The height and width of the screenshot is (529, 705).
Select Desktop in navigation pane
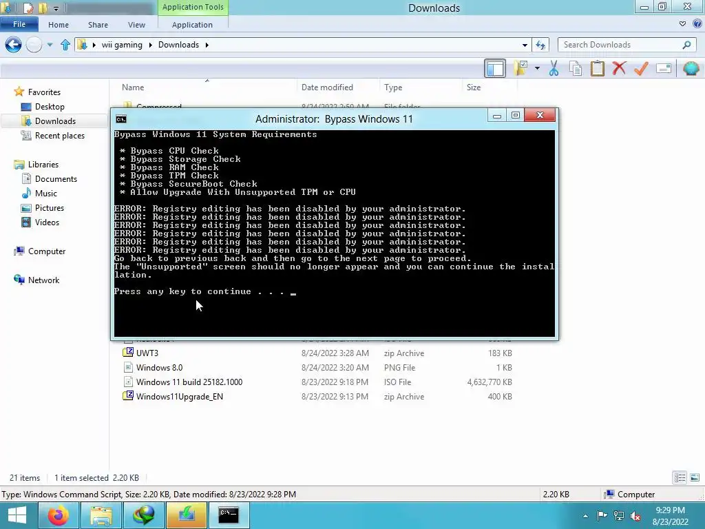point(50,107)
